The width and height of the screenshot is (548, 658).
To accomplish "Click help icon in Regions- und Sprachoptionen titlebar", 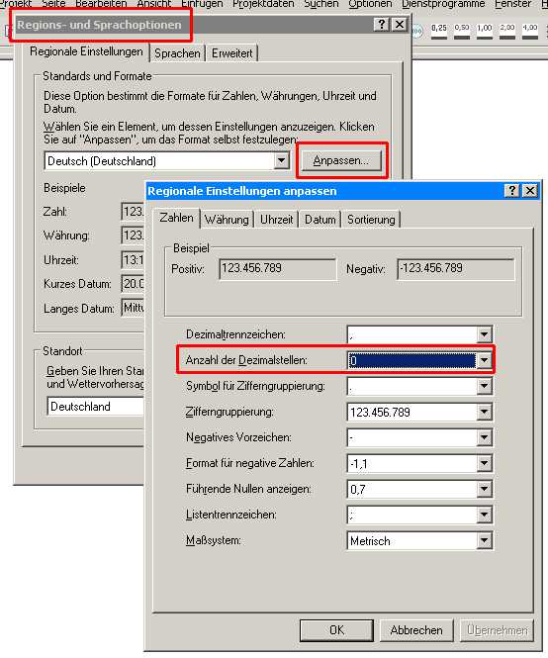I will (x=381, y=25).
